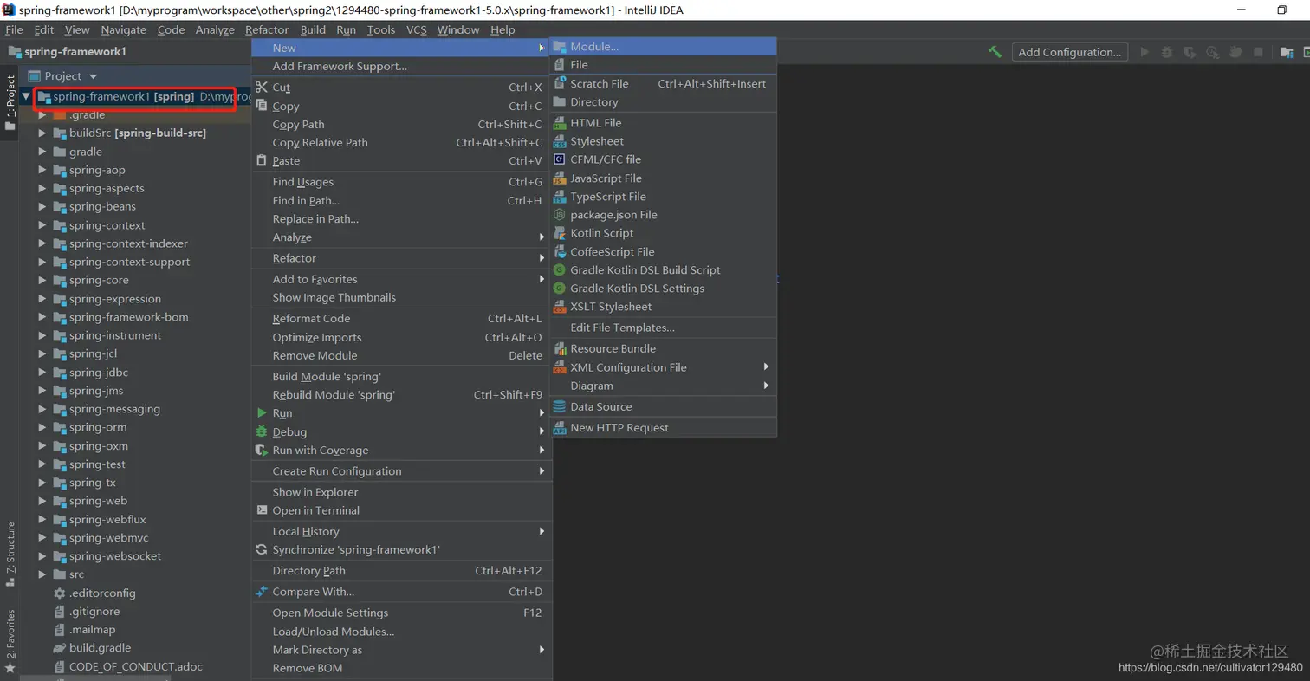Click the New HTTP Request icon
Image resolution: width=1310 pixels, height=681 pixels.
click(560, 427)
